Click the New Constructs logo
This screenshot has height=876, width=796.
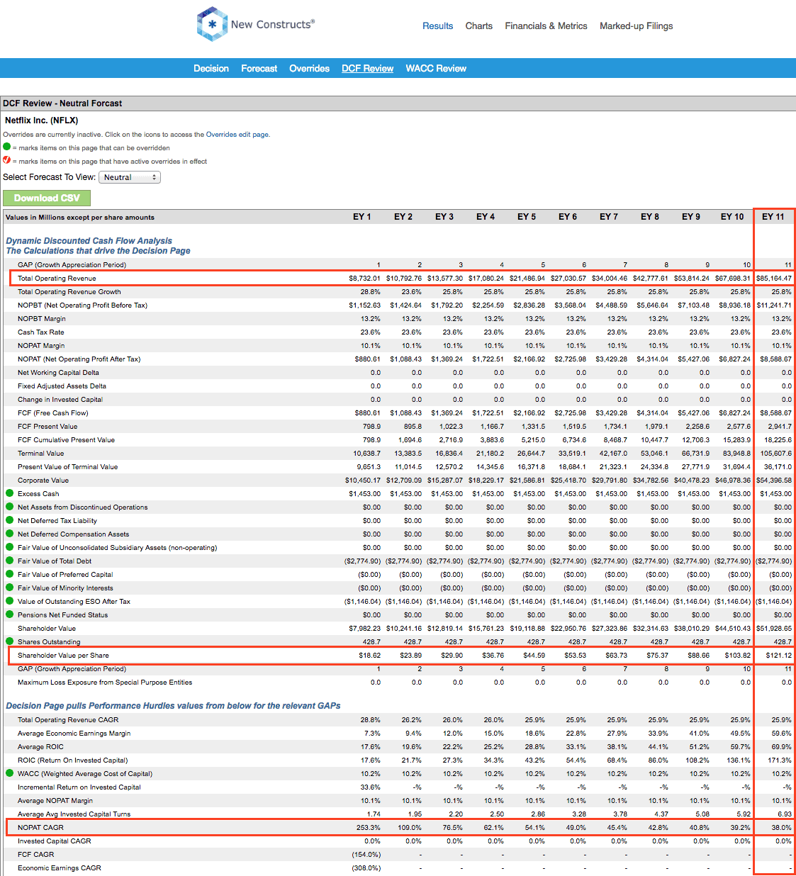[x=256, y=24]
